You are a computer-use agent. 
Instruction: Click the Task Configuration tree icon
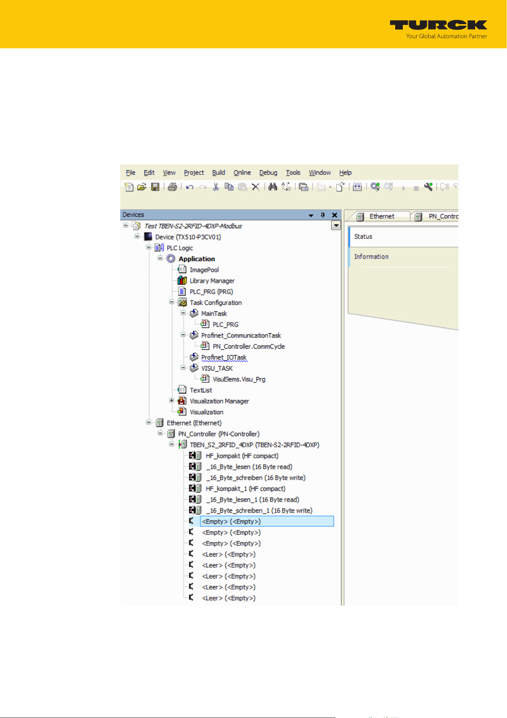click(182, 303)
